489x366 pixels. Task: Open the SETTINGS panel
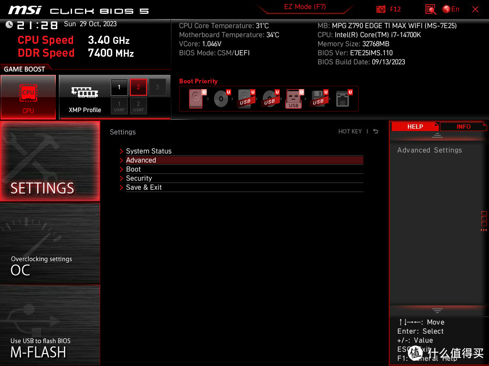point(50,161)
